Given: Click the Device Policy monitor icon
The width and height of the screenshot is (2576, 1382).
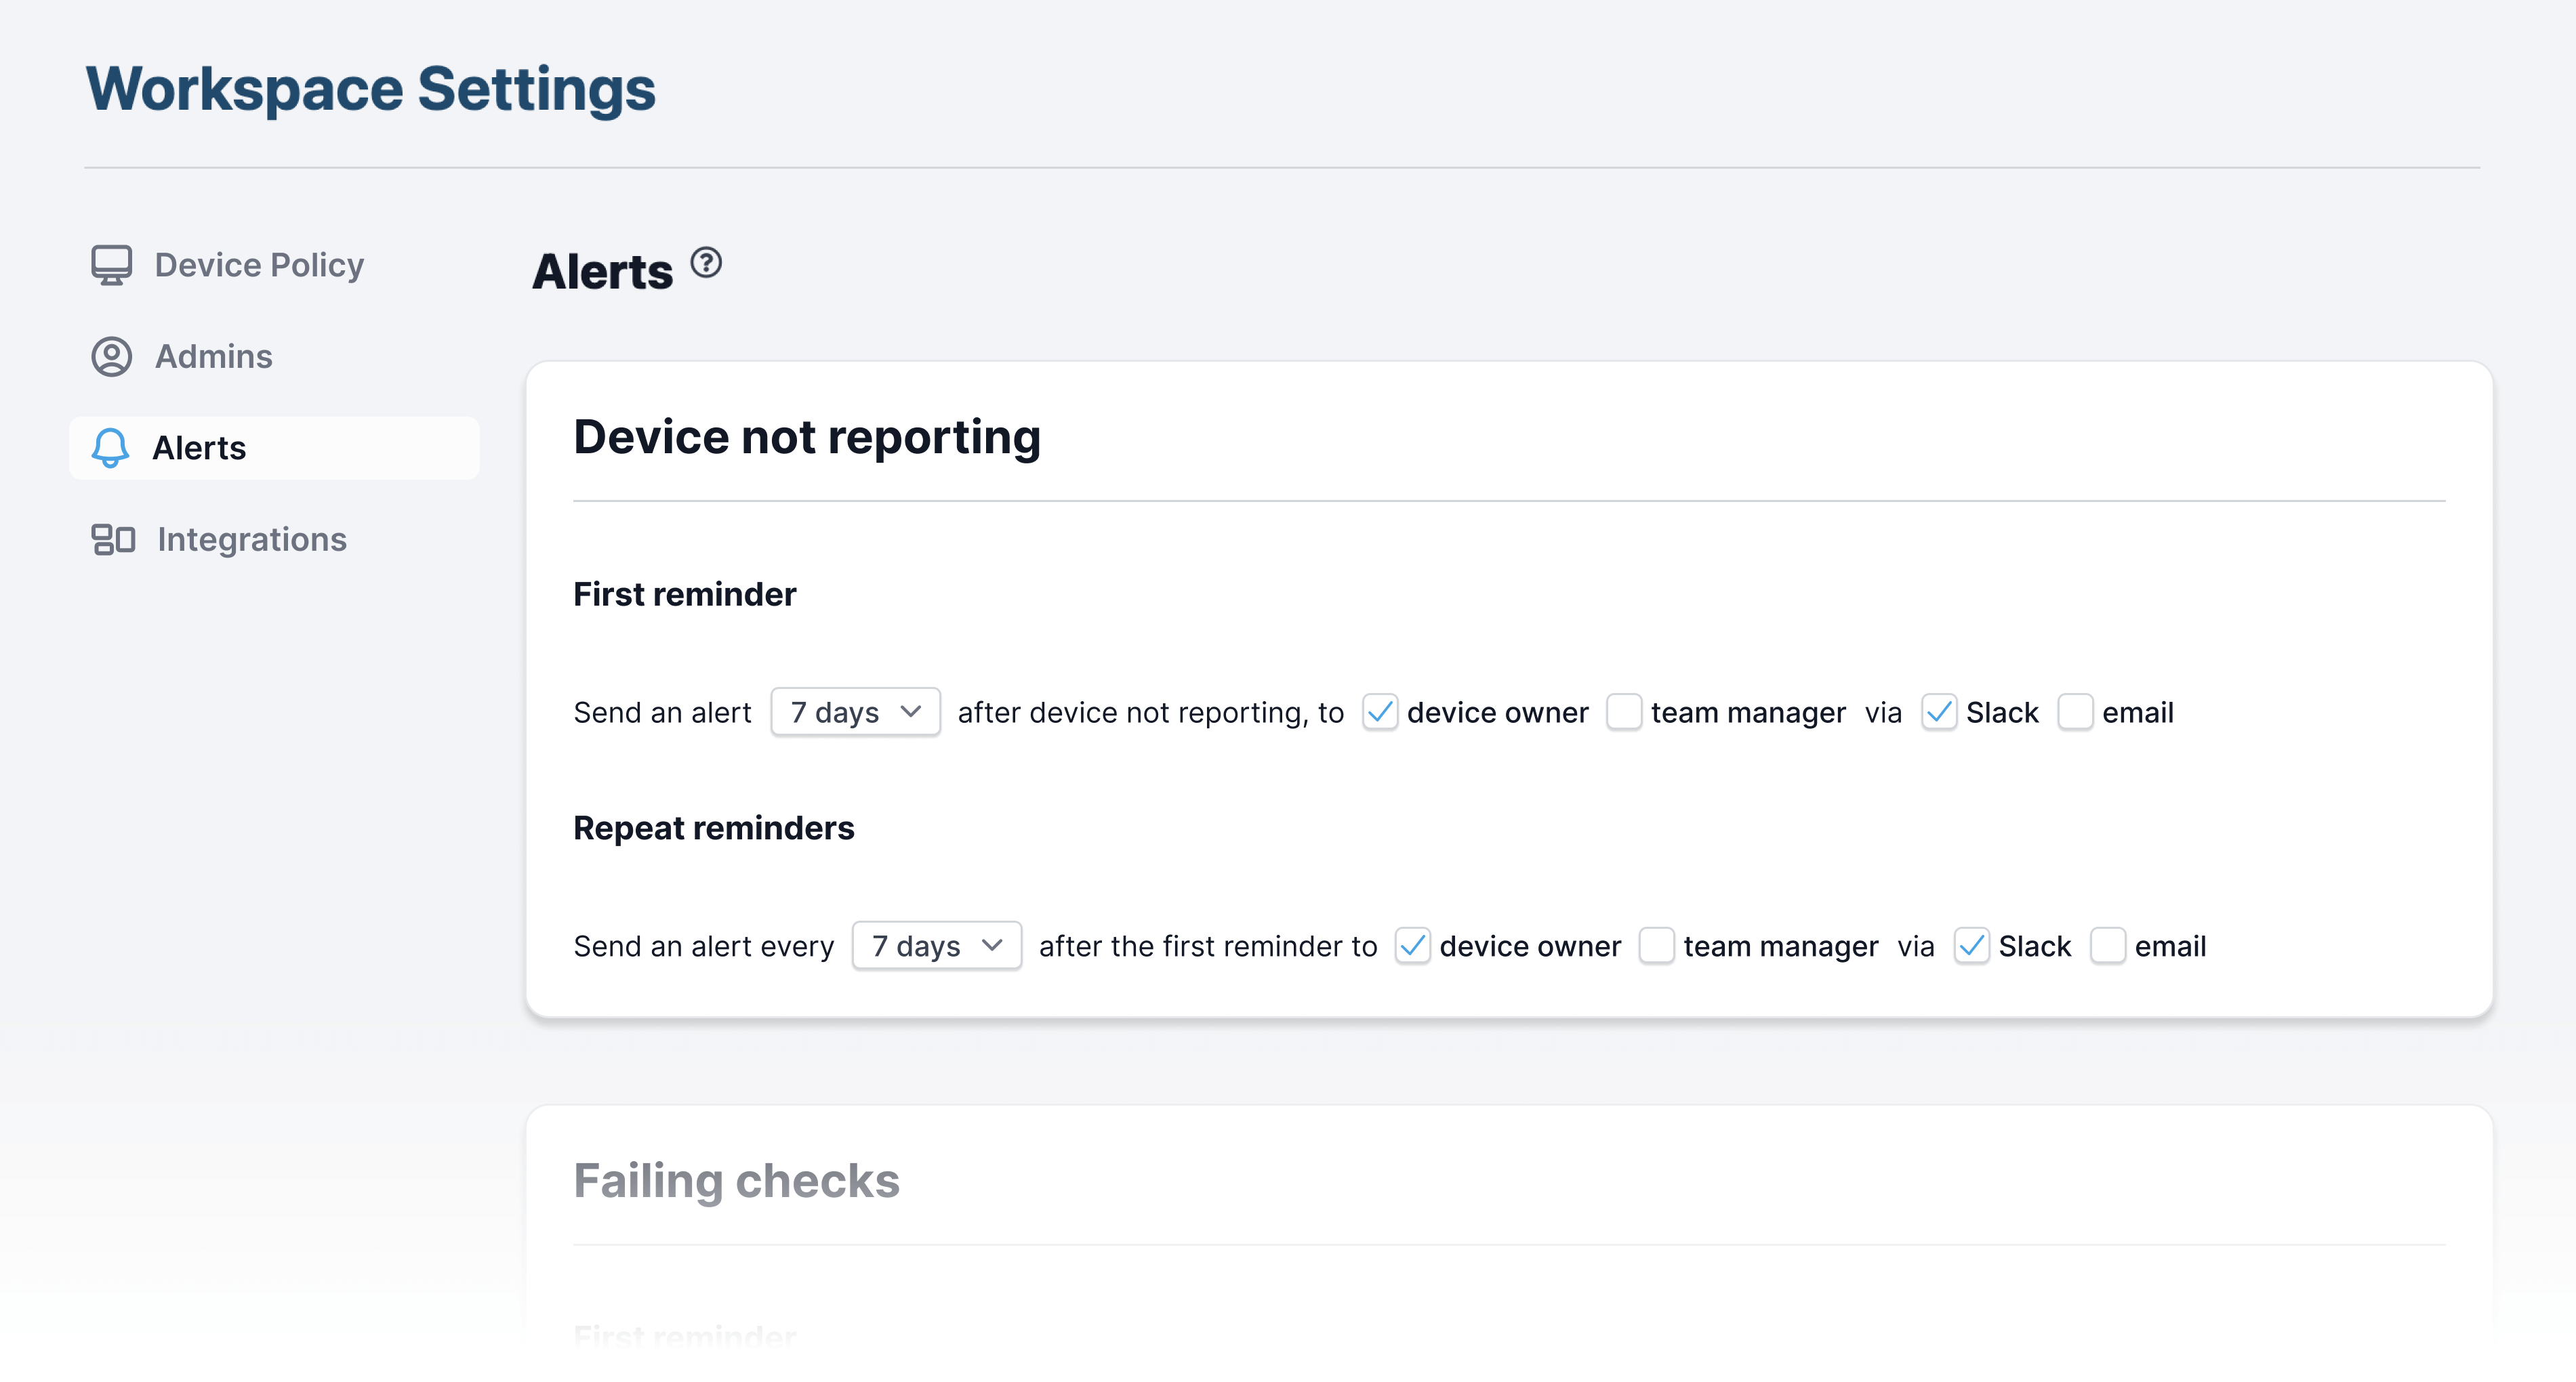Looking at the screenshot, I should 111,265.
